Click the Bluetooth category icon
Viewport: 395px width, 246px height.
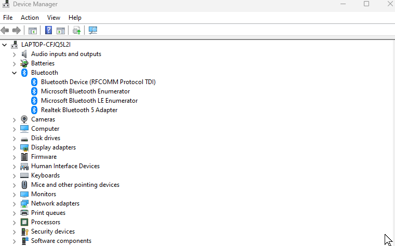pos(24,73)
